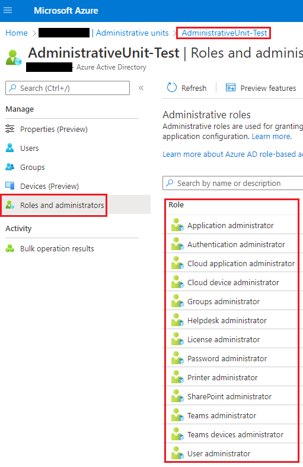
Task: Open Authentication administrator role text
Action: (236, 245)
